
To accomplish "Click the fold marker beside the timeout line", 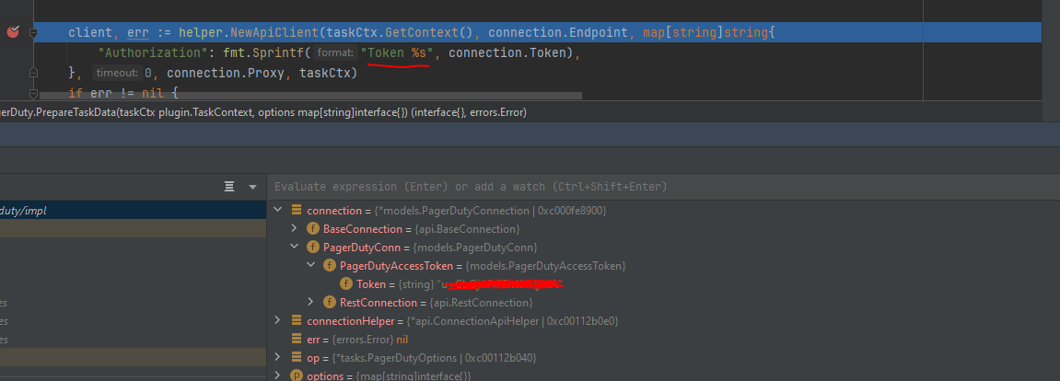I will coord(33,72).
